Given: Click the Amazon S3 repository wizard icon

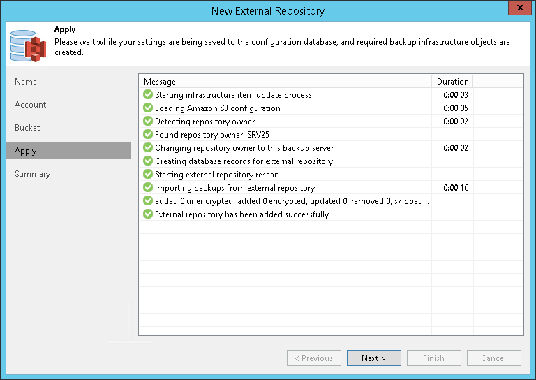Looking at the screenshot, I should (28, 45).
